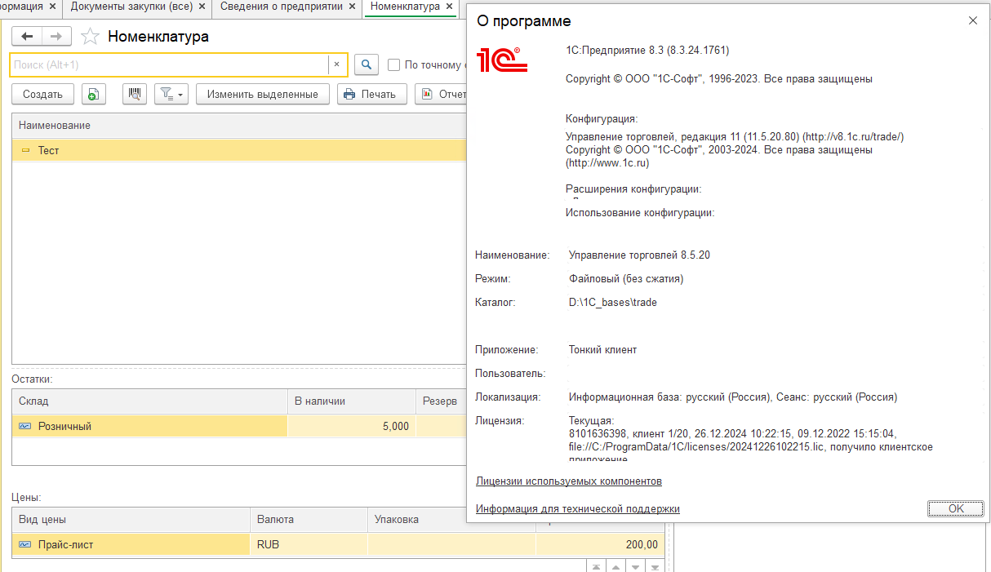Image resolution: width=991 pixels, height=572 pixels.
Task: Create a copy using the green-plus document icon
Action: pos(94,95)
